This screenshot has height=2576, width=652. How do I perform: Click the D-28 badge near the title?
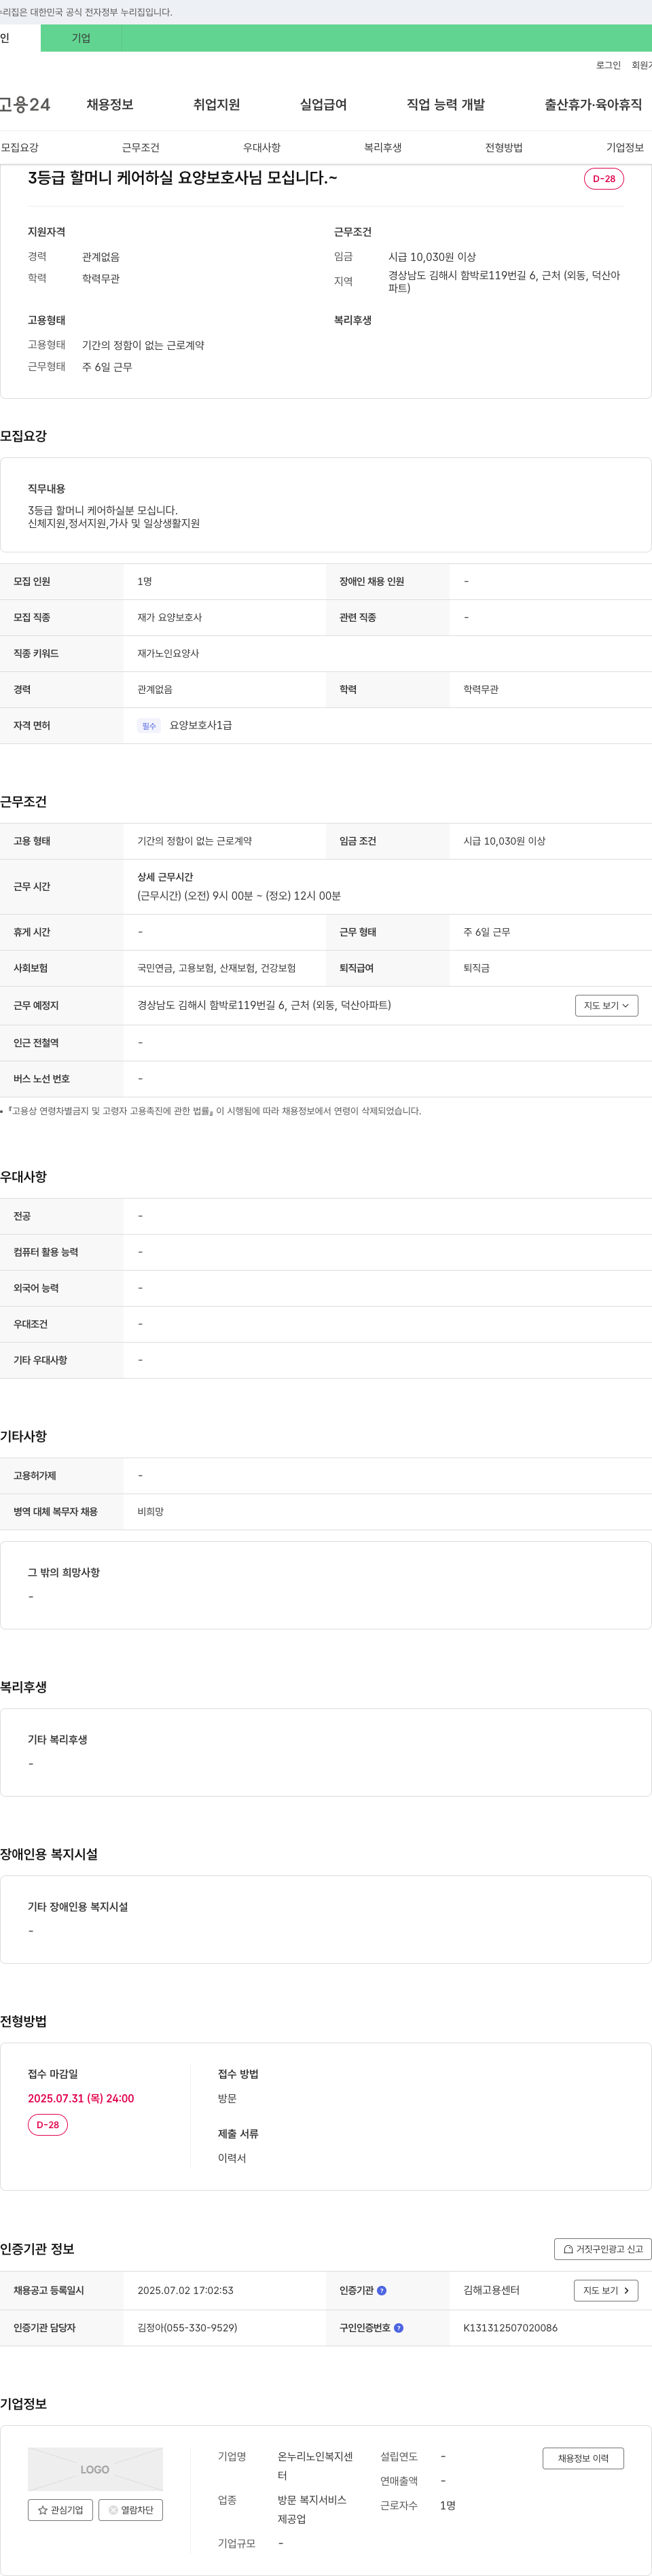click(x=604, y=179)
